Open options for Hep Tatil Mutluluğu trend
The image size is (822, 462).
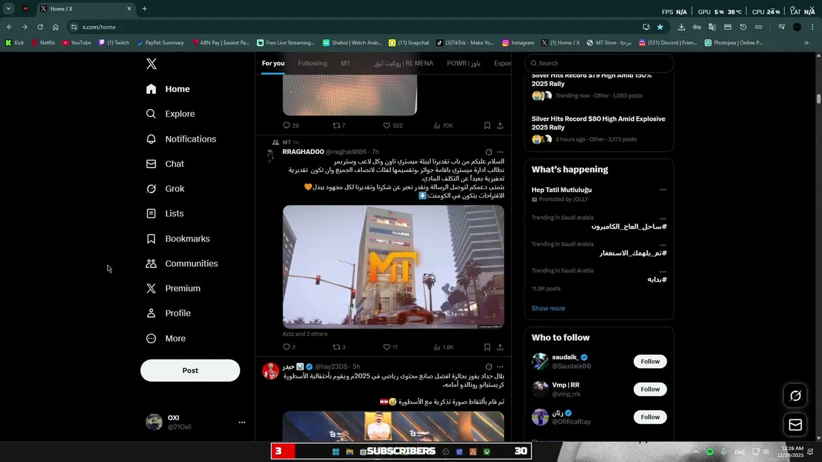tap(663, 190)
